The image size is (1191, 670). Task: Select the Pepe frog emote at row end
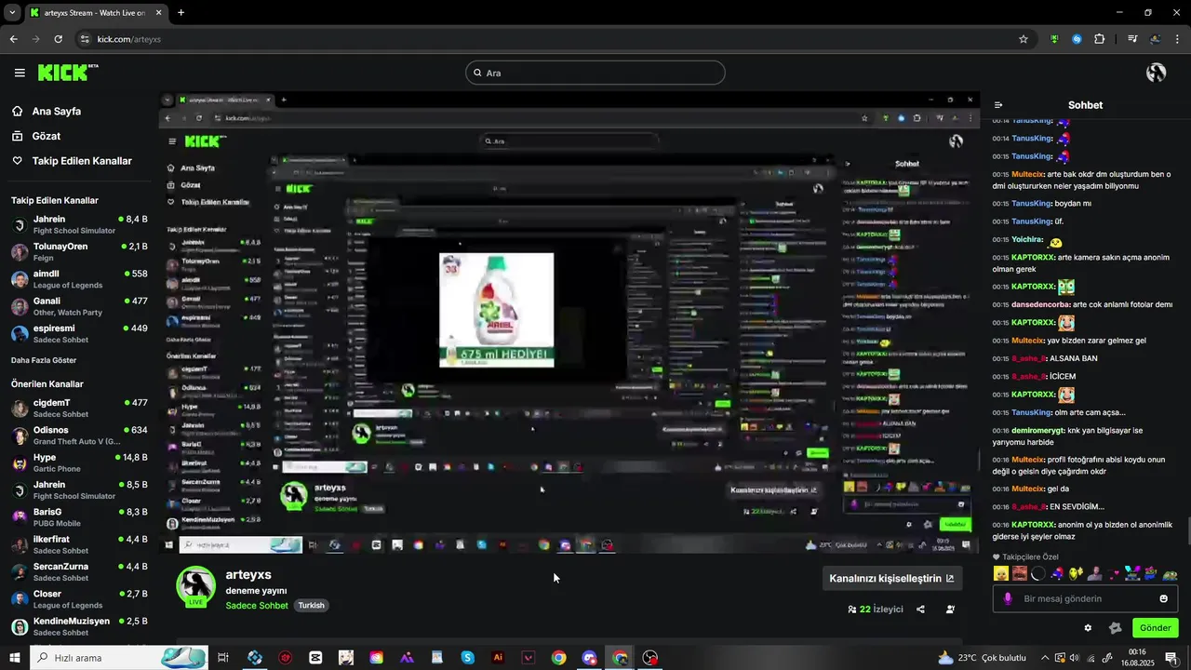coord(1170,574)
